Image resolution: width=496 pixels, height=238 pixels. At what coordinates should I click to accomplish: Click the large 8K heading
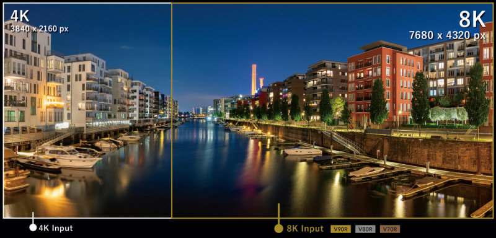(x=472, y=20)
